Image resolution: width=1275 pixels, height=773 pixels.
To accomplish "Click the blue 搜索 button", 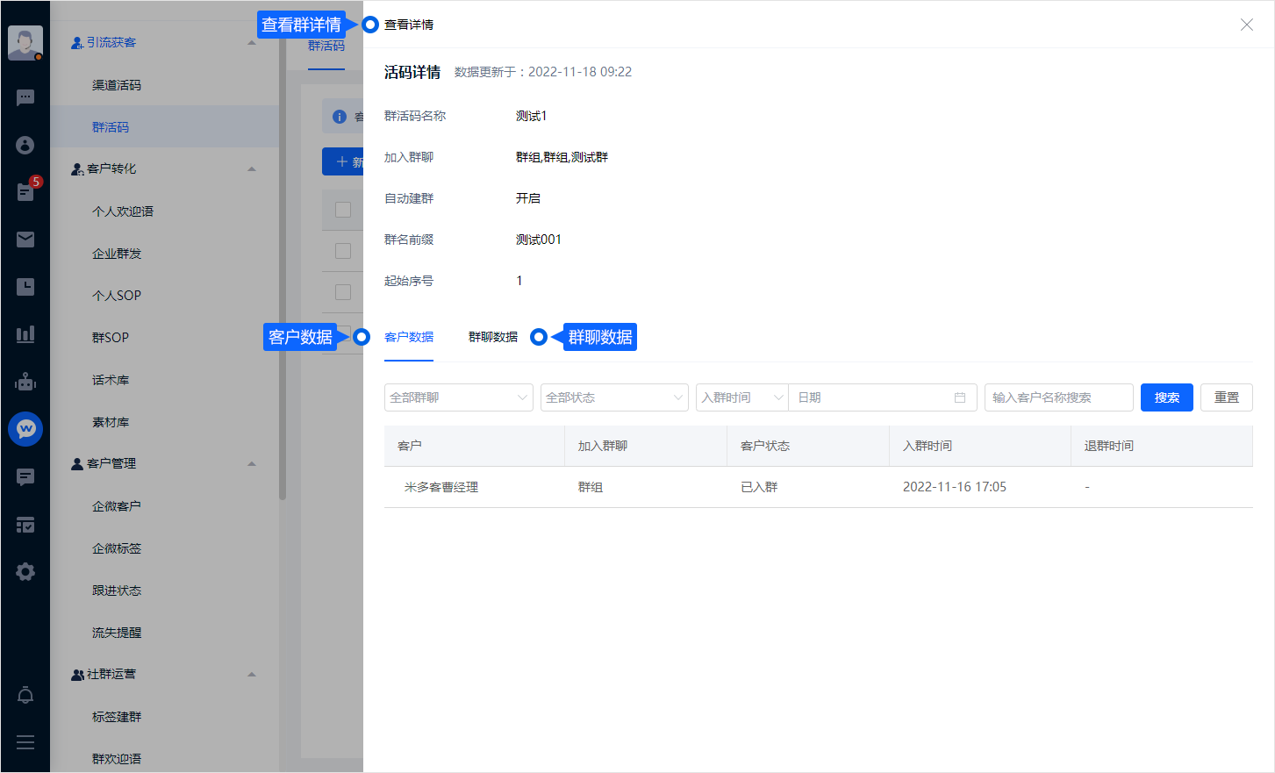I will [1166, 397].
